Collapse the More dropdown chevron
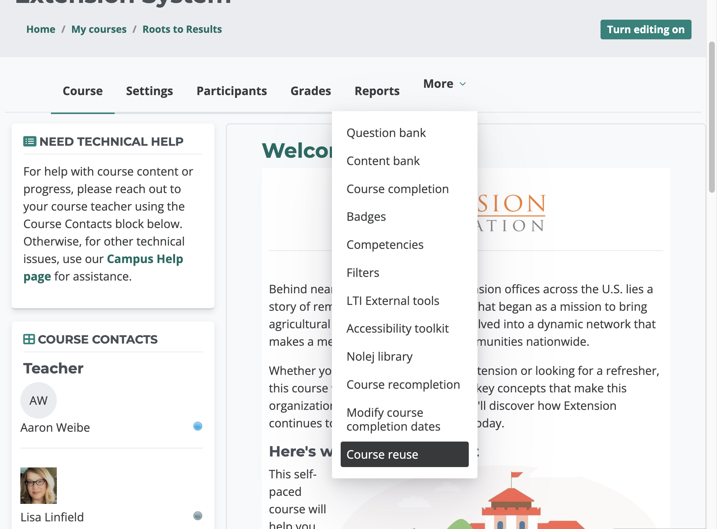Screen dimensions: 717x529 463,84
